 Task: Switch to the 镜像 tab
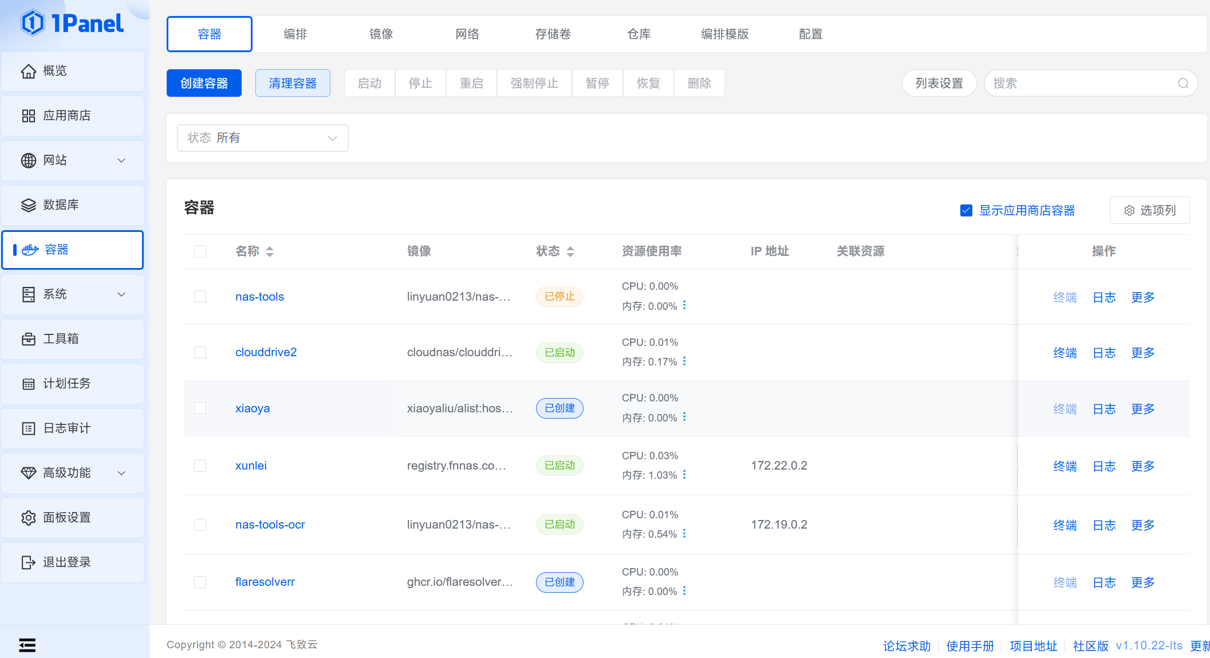tap(381, 34)
